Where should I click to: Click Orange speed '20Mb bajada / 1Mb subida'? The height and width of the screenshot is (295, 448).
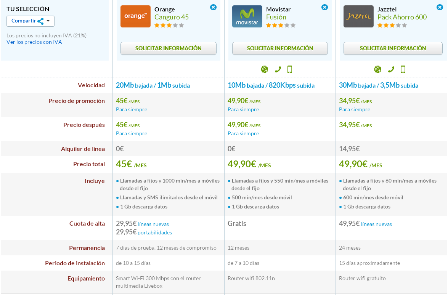pyautogui.click(x=153, y=85)
